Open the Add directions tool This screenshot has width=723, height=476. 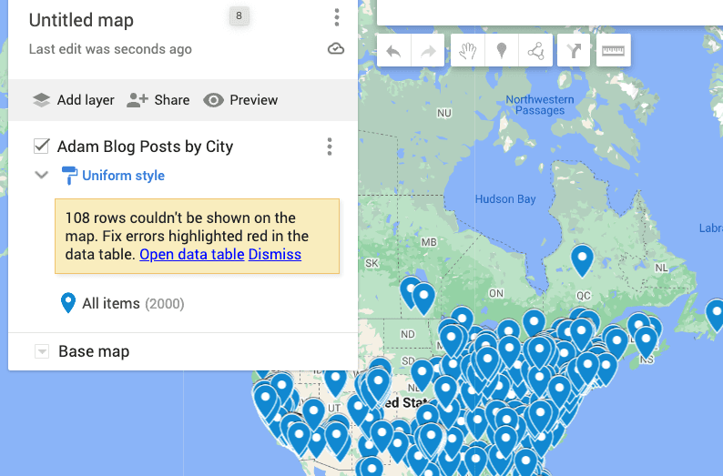[x=574, y=51]
